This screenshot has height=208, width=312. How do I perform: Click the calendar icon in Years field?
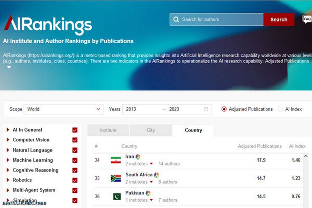click(x=206, y=109)
